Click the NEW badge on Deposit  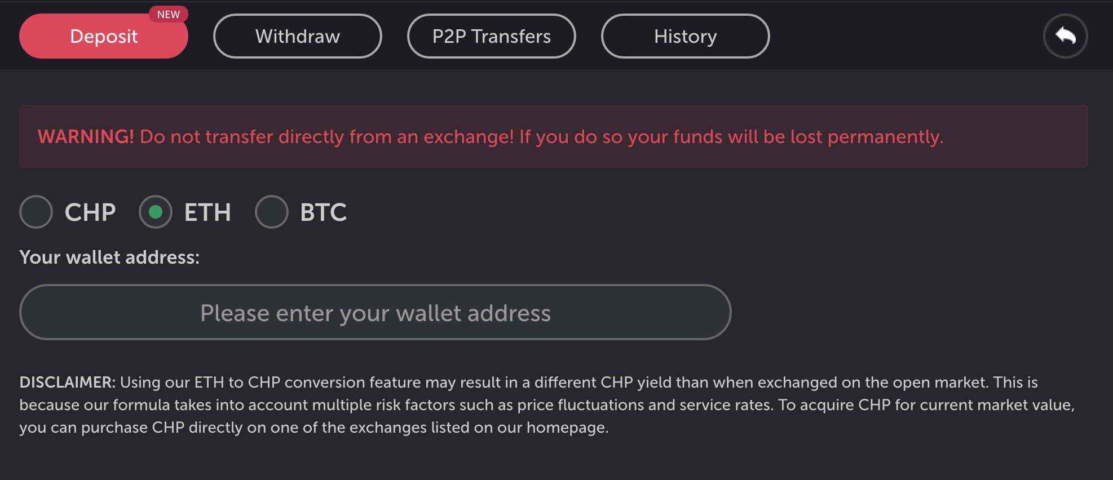point(169,15)
